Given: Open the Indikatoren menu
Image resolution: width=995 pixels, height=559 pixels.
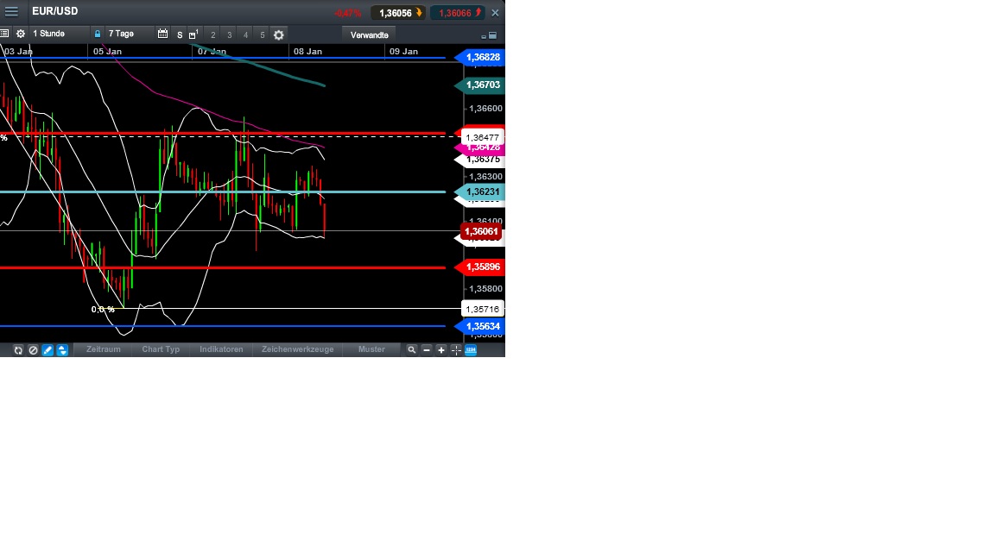Looking at the screenshot, I should click(221, 349).
